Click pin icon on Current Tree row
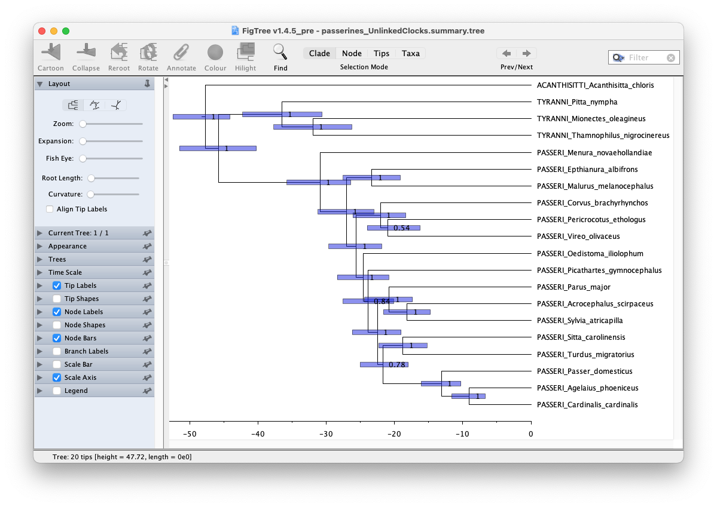This screenshot has width=717, height=507. [x=147, y=233]
